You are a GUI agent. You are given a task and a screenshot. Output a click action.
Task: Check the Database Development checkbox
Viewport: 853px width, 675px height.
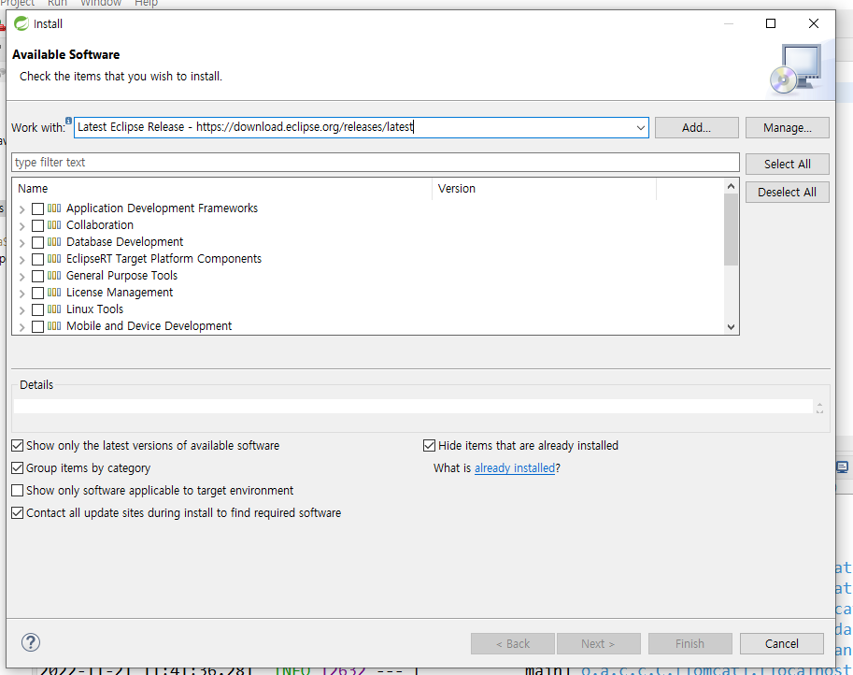[37, 242]
